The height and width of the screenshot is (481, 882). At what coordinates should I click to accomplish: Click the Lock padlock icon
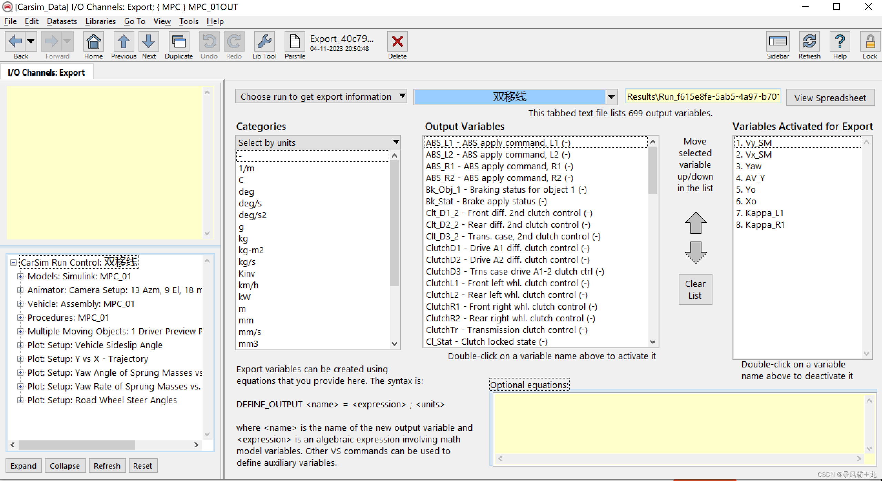pos(870,42)
